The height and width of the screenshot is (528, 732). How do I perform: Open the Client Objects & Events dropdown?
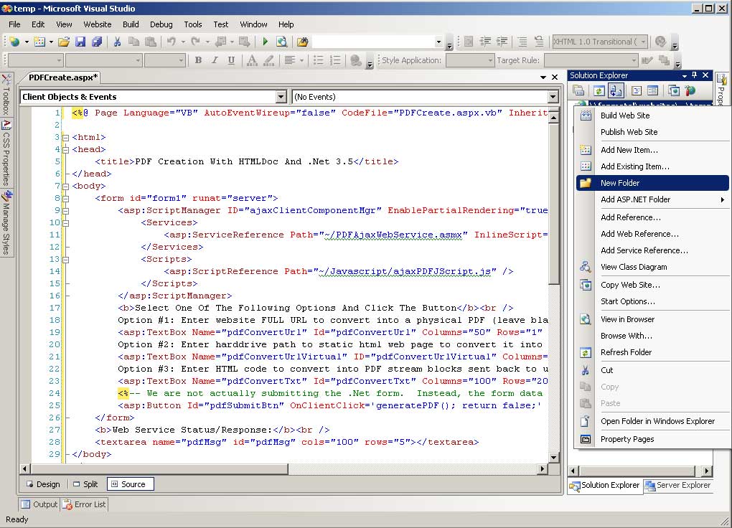coord(281,97)
